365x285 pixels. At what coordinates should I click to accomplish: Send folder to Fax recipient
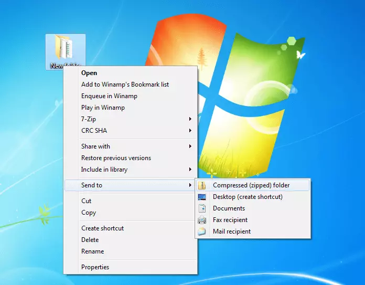[x=253, y=220]
